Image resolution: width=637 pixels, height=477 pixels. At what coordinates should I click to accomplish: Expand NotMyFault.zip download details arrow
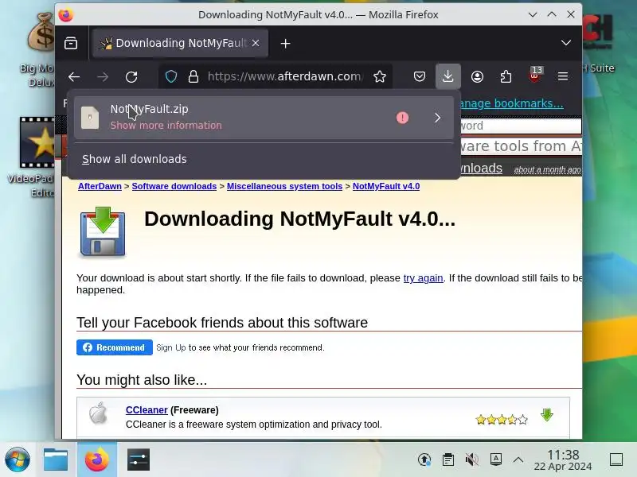tap(437, 118)
